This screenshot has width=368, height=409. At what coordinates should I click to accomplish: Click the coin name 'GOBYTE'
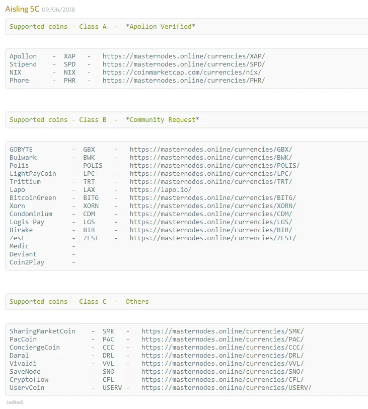click(21, 149)
